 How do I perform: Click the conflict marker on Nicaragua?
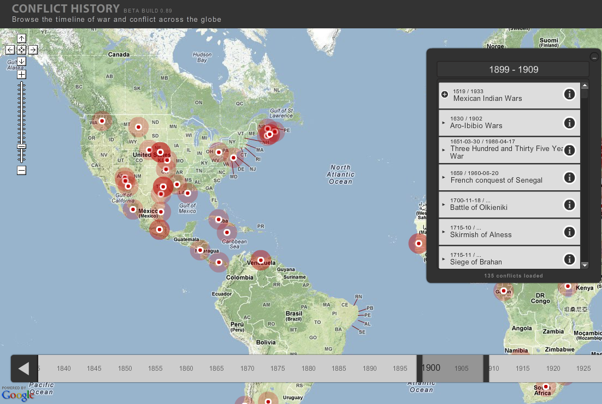click(x=200, y=250)
